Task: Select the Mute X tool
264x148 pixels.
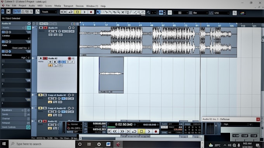Action: click(123, 12)
